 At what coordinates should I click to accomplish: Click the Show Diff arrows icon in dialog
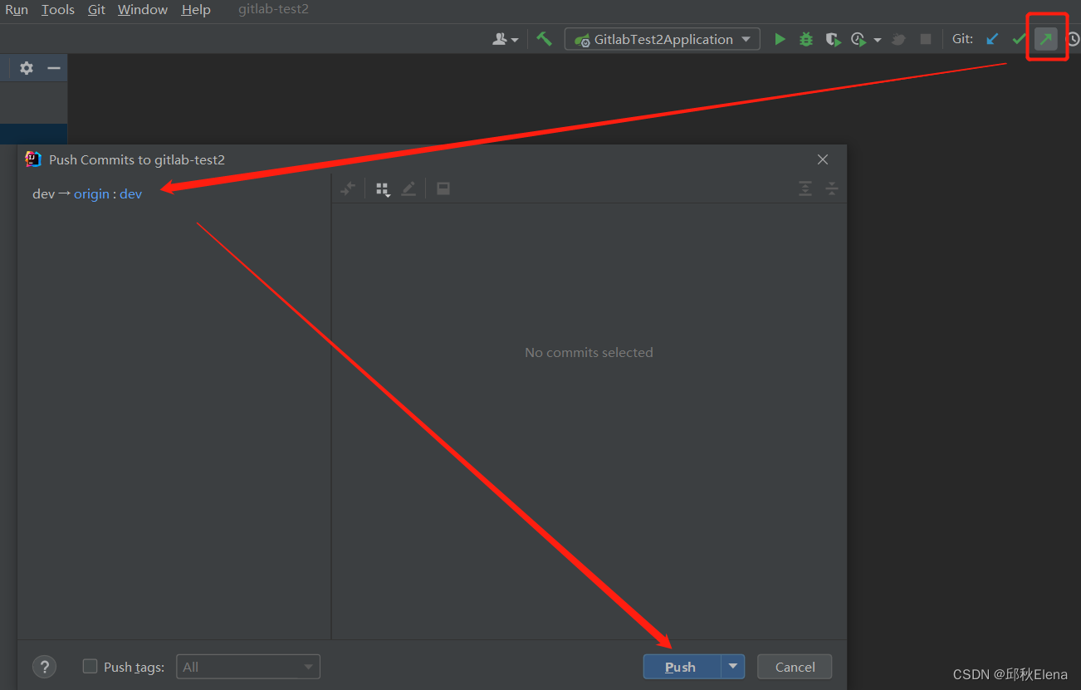349,188
